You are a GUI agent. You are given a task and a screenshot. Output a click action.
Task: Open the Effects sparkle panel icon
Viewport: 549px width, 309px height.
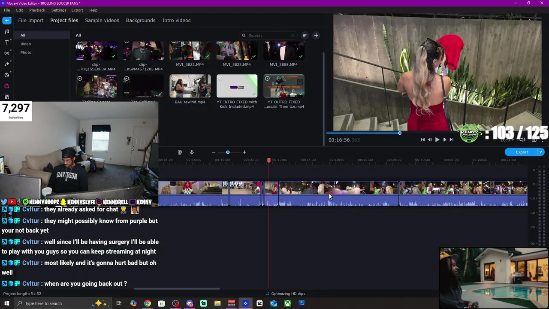7,64
